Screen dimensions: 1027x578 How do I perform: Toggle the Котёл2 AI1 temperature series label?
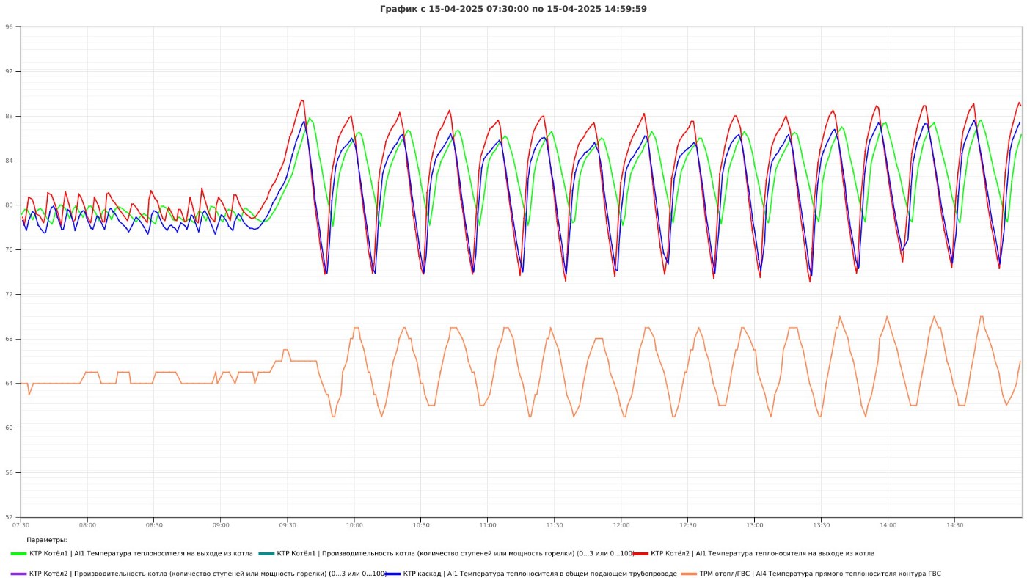762,553
